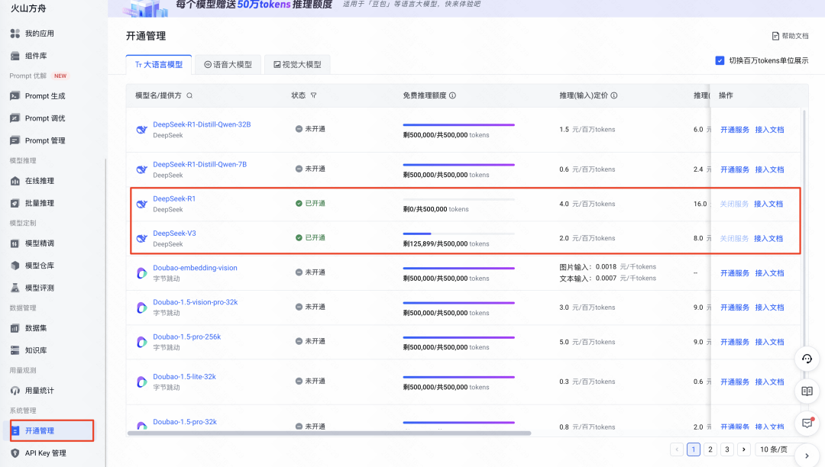Open 知识库 page
Screen dimensions: 825x467
[28, 350]
